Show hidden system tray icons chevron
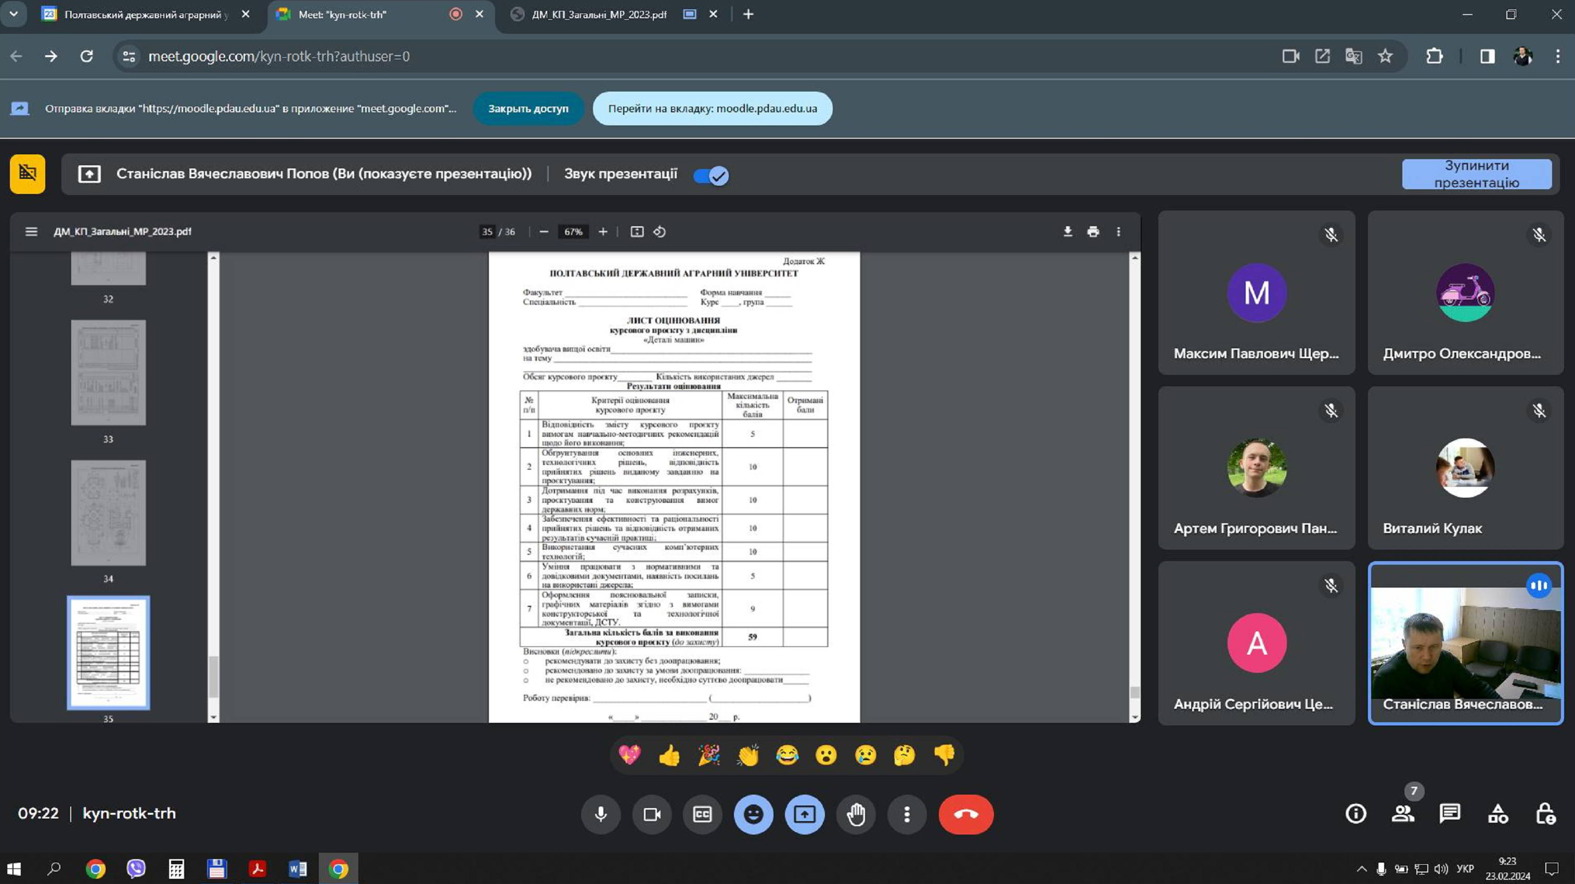Screen dimensions: 1575x884 [1362, 869]
